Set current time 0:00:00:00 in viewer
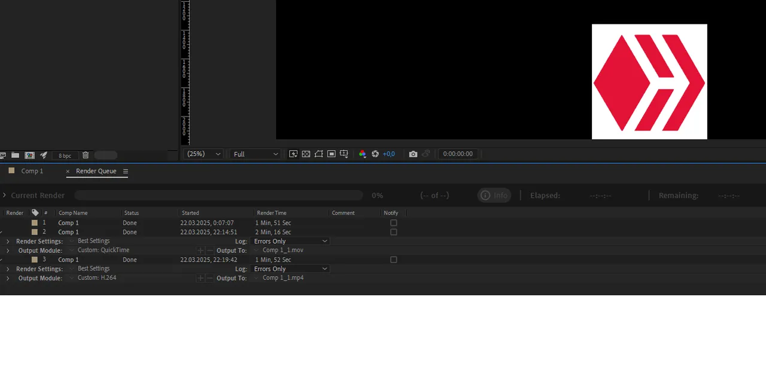Screen dimensions: 766x373 [x=458, y=154]
